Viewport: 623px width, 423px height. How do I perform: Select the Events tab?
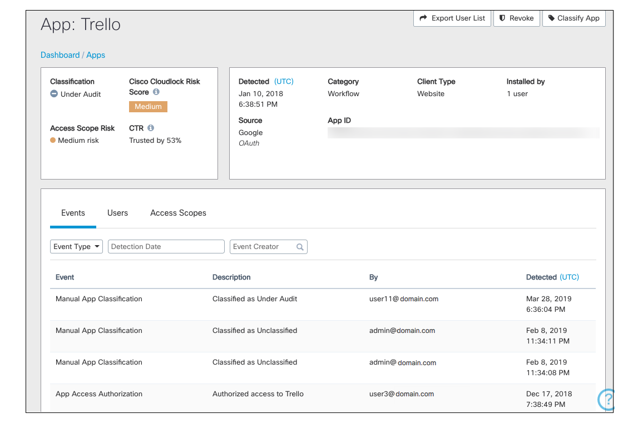(x=73, y=213)
